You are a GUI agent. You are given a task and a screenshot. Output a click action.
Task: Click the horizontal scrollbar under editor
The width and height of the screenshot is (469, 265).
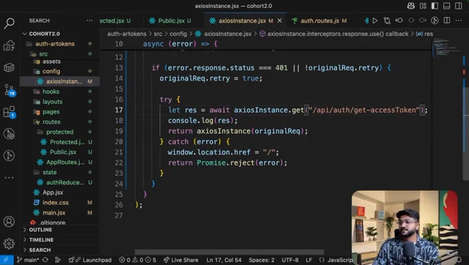pyautogui.click(x=229, y=252)
